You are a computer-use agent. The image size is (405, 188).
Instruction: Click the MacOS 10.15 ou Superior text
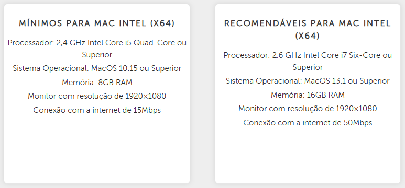(x=136, y=68)
